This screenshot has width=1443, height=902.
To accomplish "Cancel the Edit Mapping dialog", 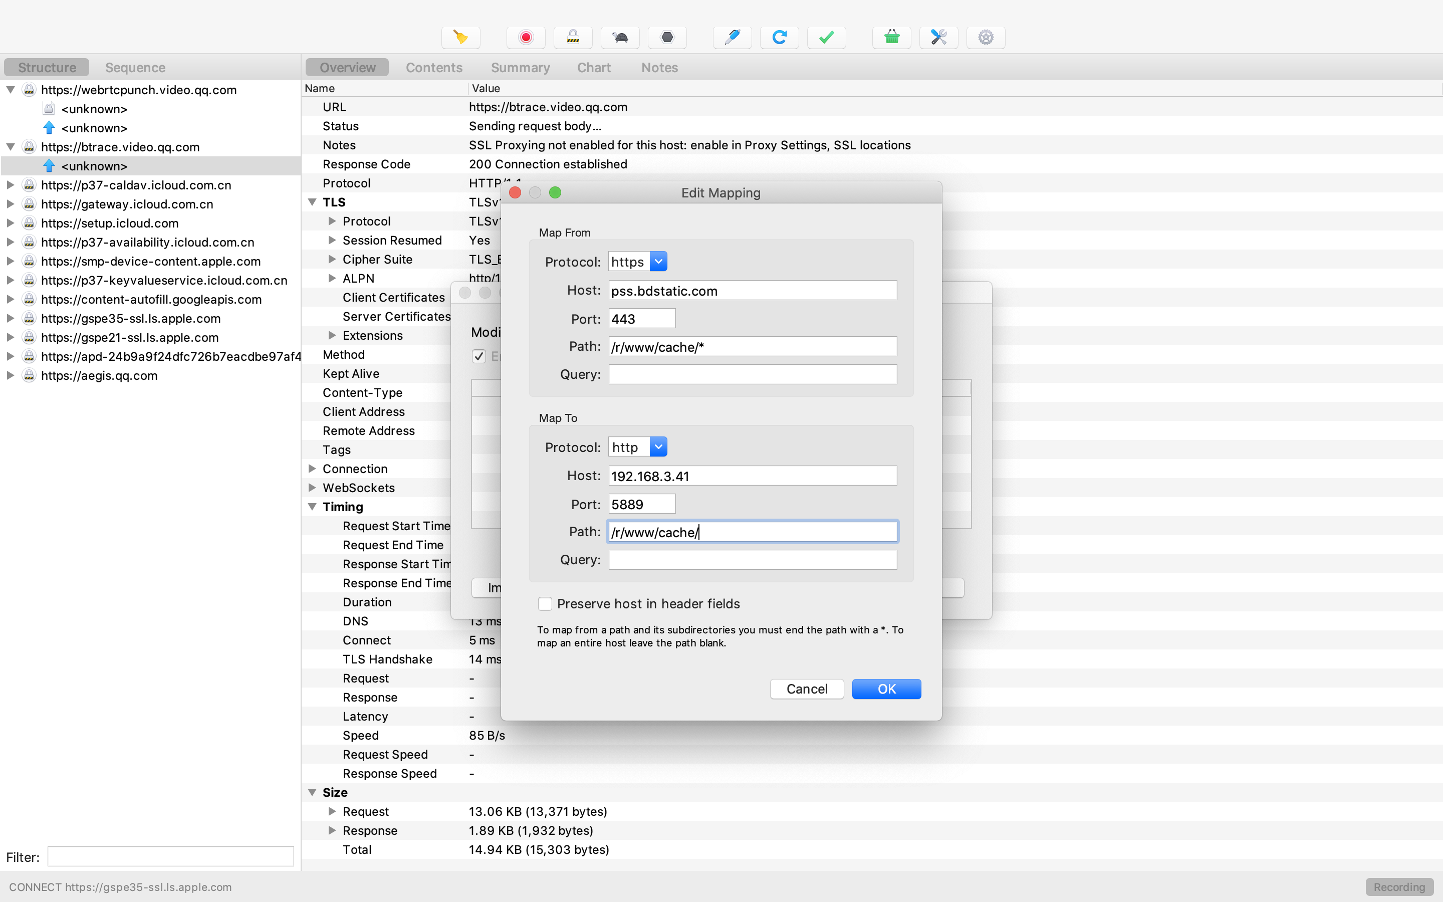I will [x=806, y=689].
